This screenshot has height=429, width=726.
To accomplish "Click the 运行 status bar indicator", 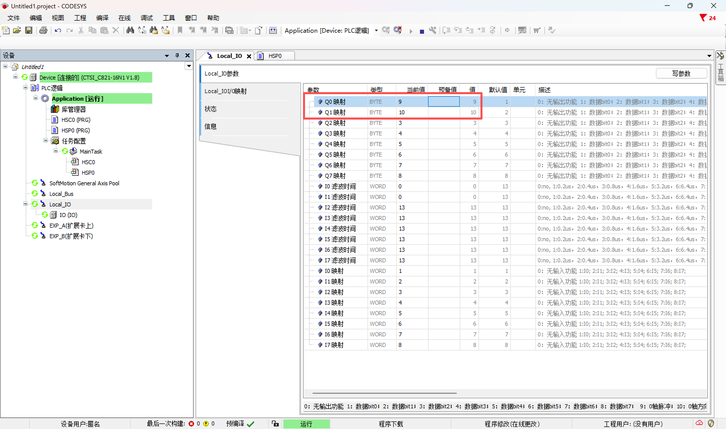I will coord(306,424).
